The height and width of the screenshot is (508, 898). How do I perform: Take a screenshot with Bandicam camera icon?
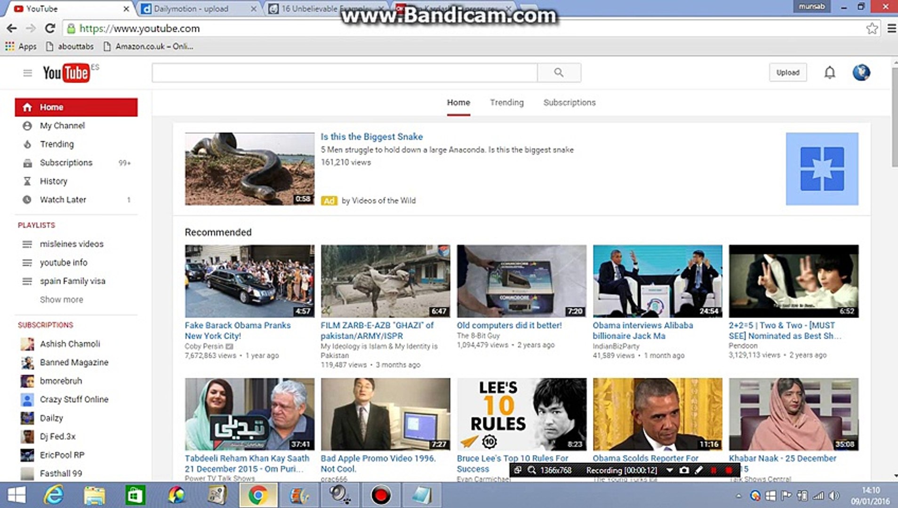coord(684,470)
